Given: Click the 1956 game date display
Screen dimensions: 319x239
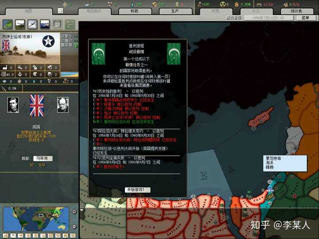Looking at the screenshot, I should coord(269,18).
